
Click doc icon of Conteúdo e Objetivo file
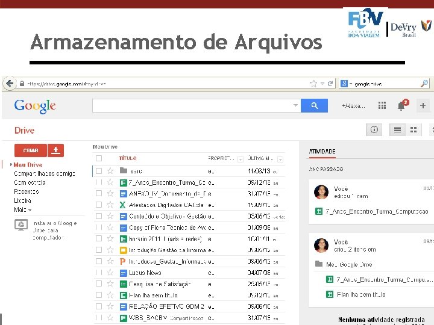123,216
